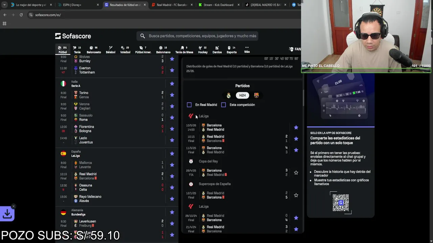
Task: Select the Dardos sport icon
Action: [217, 50]
